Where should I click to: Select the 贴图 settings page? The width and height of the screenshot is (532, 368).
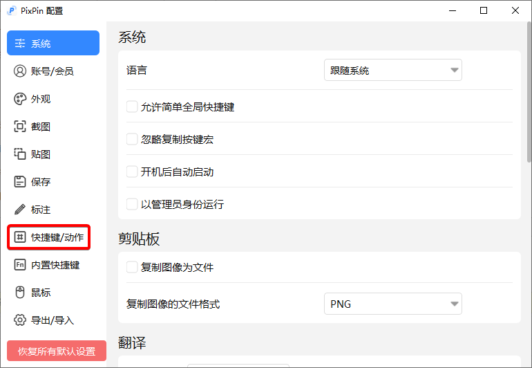[x=53, y=154]
